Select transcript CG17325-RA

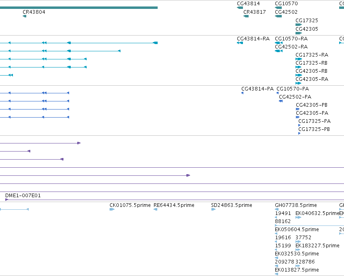(x=299, y=59)
